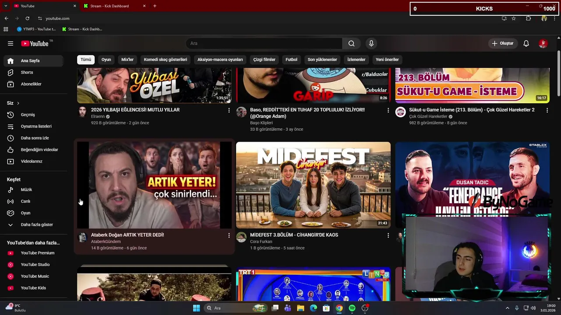Reload the page
The width and height of the screenshot is (561, 315).
[x=27, y=18]
